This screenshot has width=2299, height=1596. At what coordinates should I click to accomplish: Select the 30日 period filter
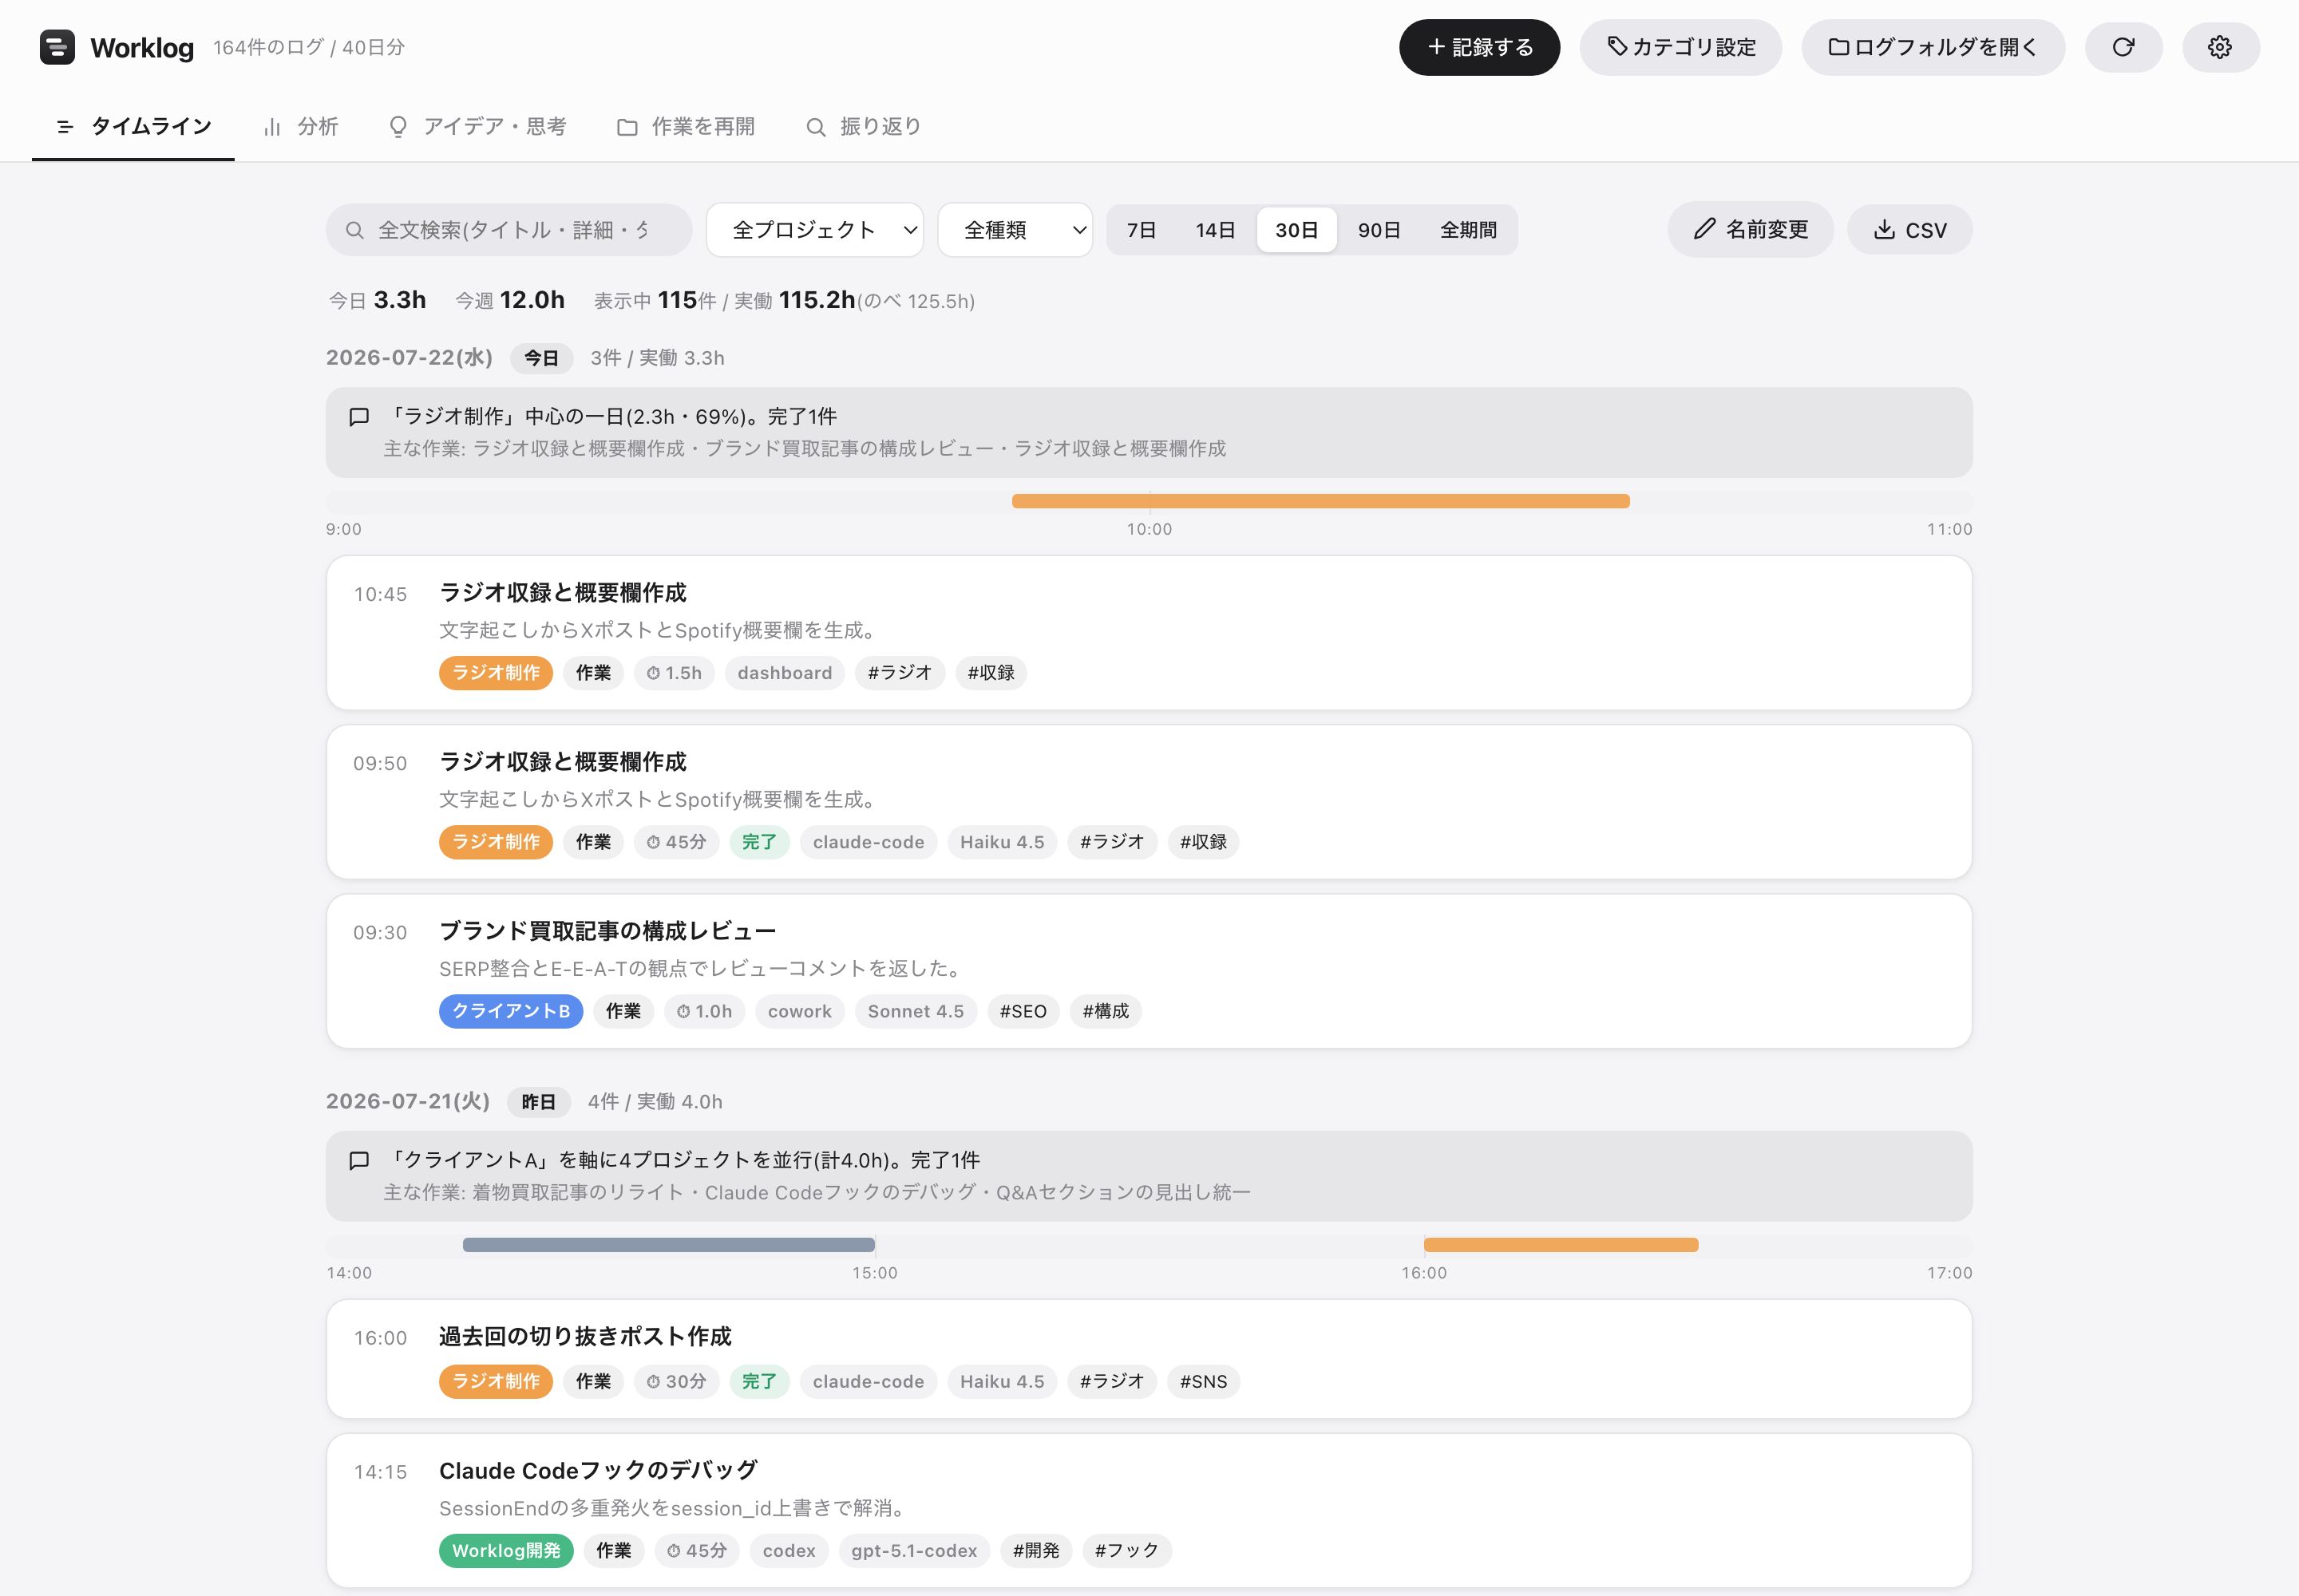[x=1296, y=230]
